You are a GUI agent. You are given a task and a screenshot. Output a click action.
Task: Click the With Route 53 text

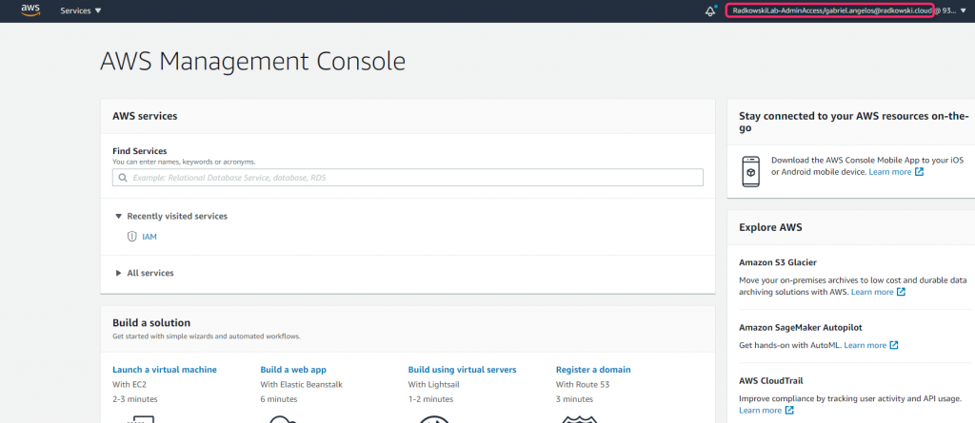click(x=583, y=384)
